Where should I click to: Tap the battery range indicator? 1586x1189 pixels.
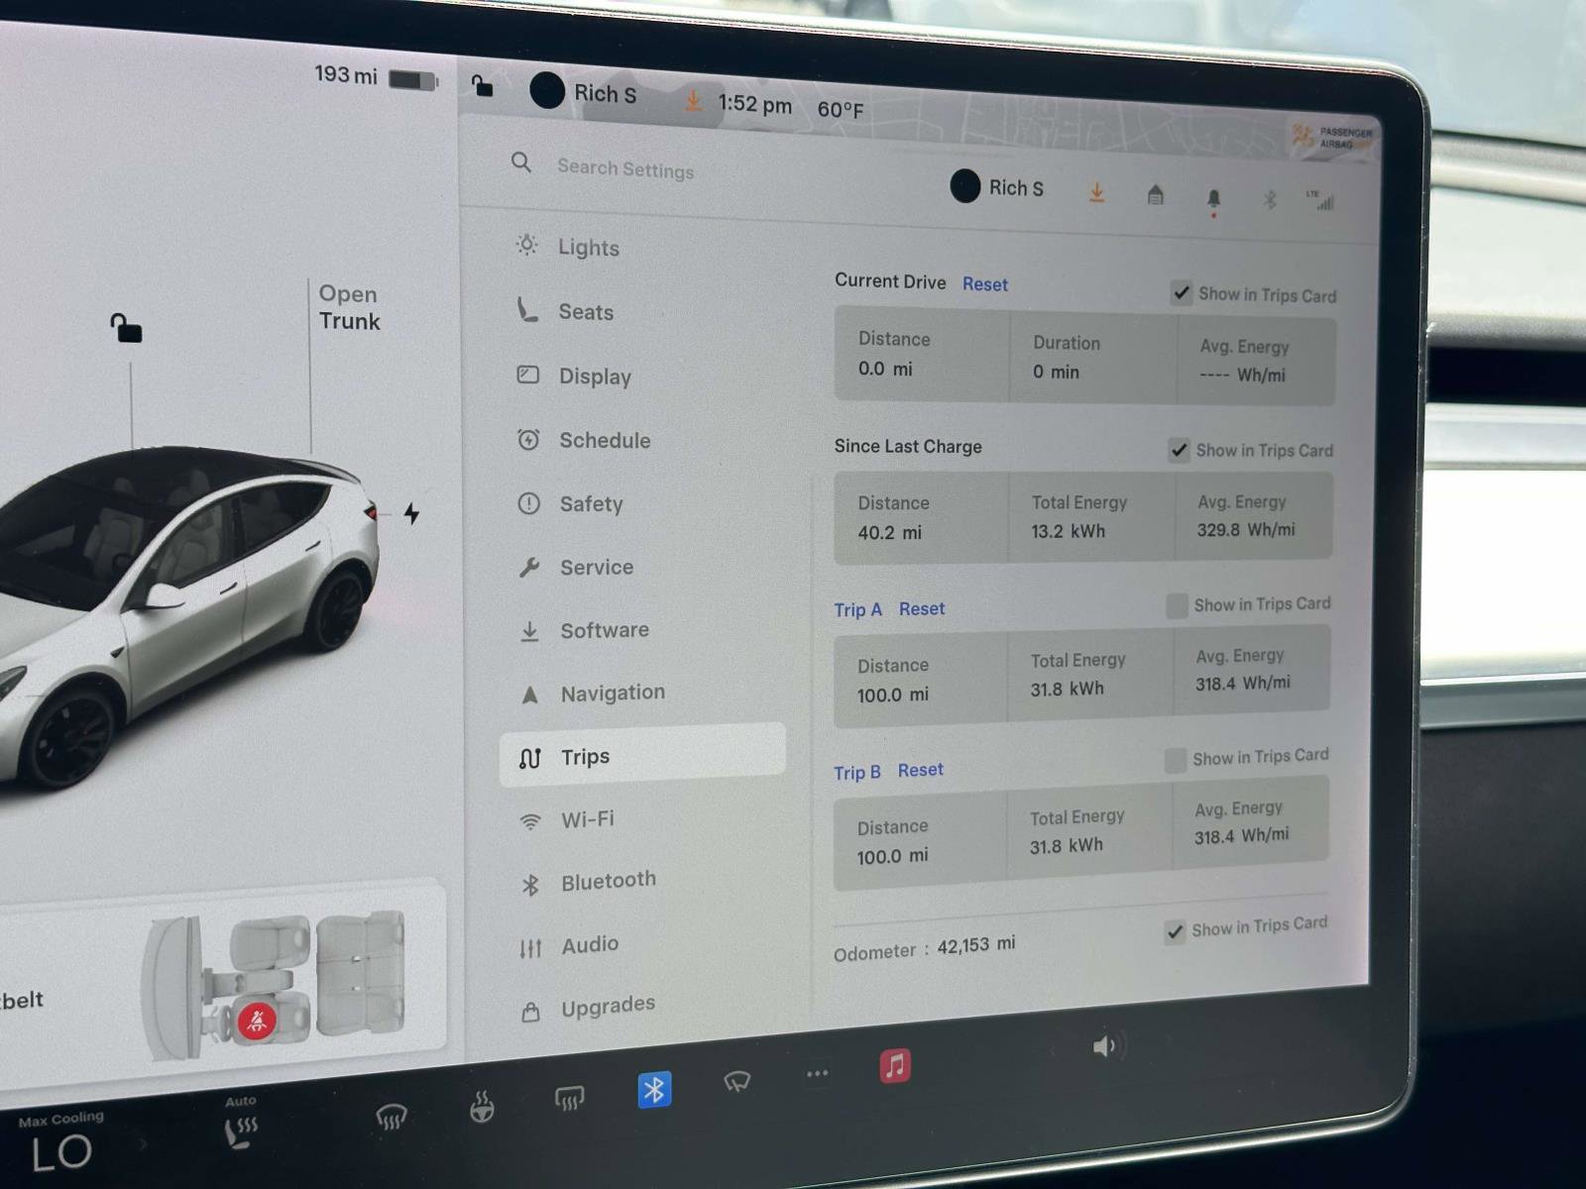click(376, 76)
